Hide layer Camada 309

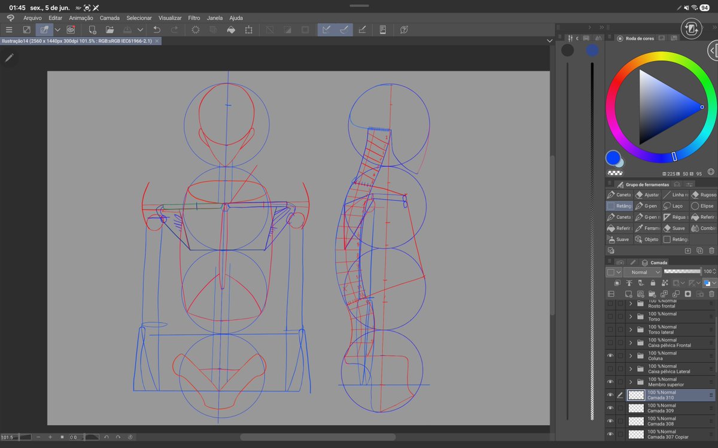click(x=610, y=408)
